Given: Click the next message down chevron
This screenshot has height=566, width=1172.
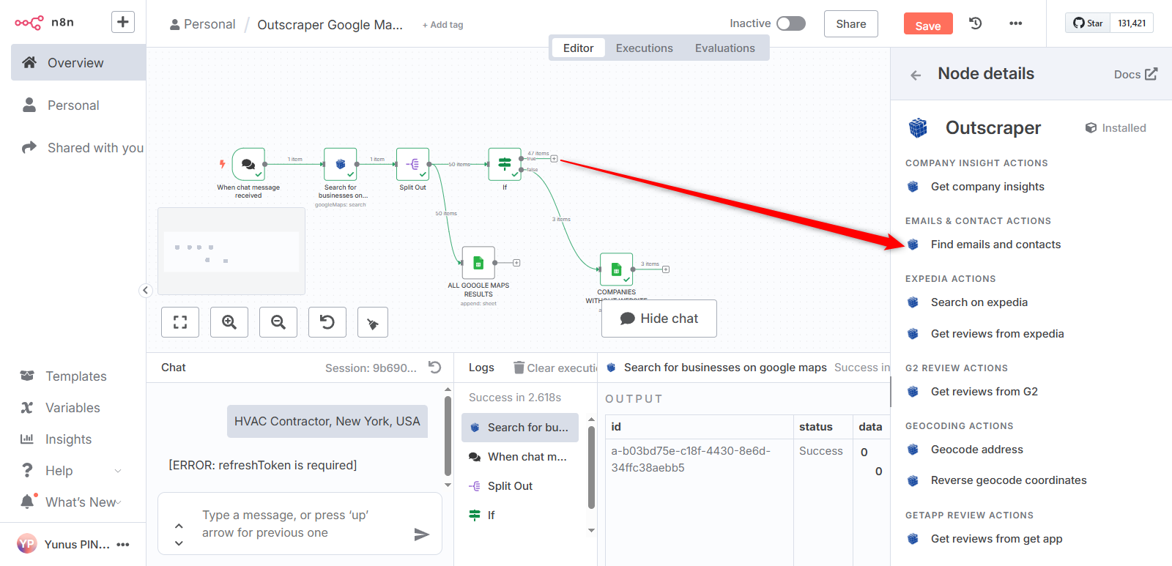Looking at the screenshot, I should [x=179, y=543].
